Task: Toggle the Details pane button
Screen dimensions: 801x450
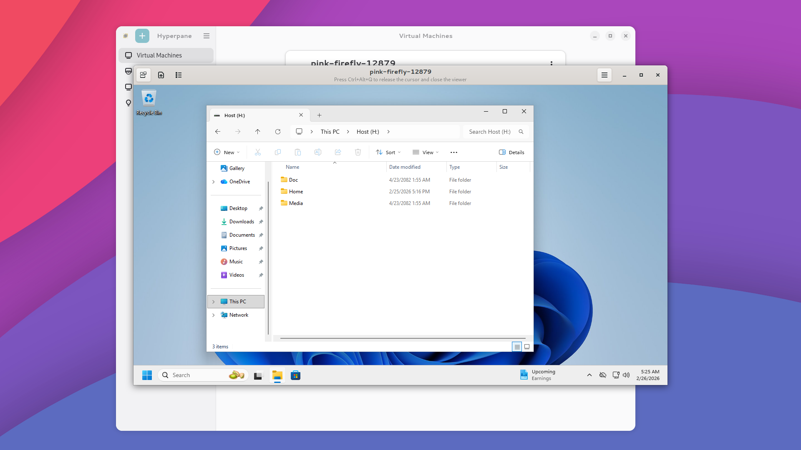Action: coord(511,152)
